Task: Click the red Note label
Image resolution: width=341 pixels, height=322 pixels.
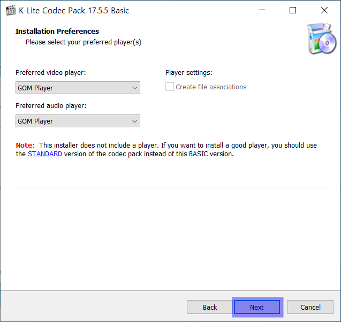Action: 25,145
